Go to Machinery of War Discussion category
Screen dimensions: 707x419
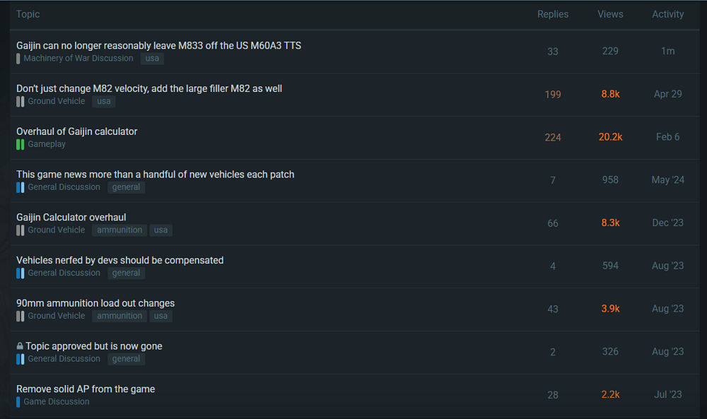pyautogui.click(x=78, y=59)
